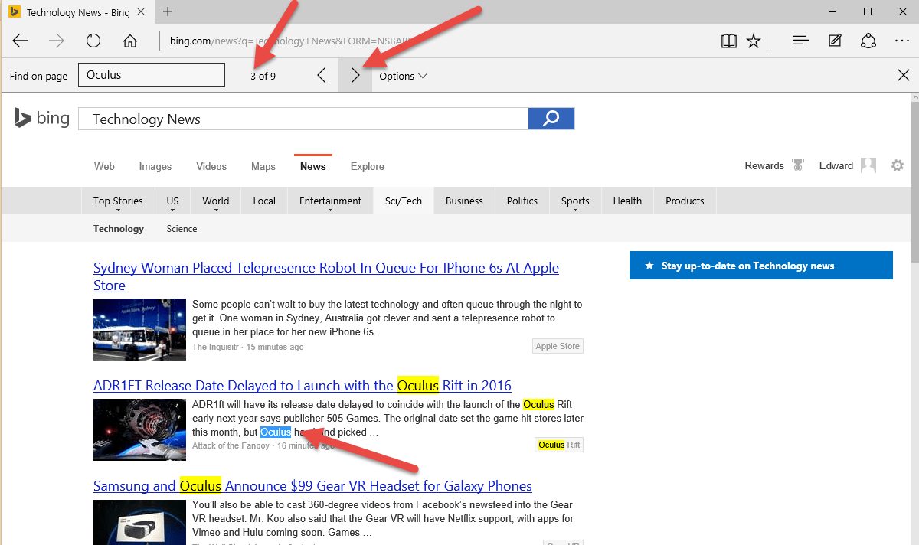Select the Sci/Tech news category
Image resolution: width=919 pixels, height=545 pixels.
[404, 201]
